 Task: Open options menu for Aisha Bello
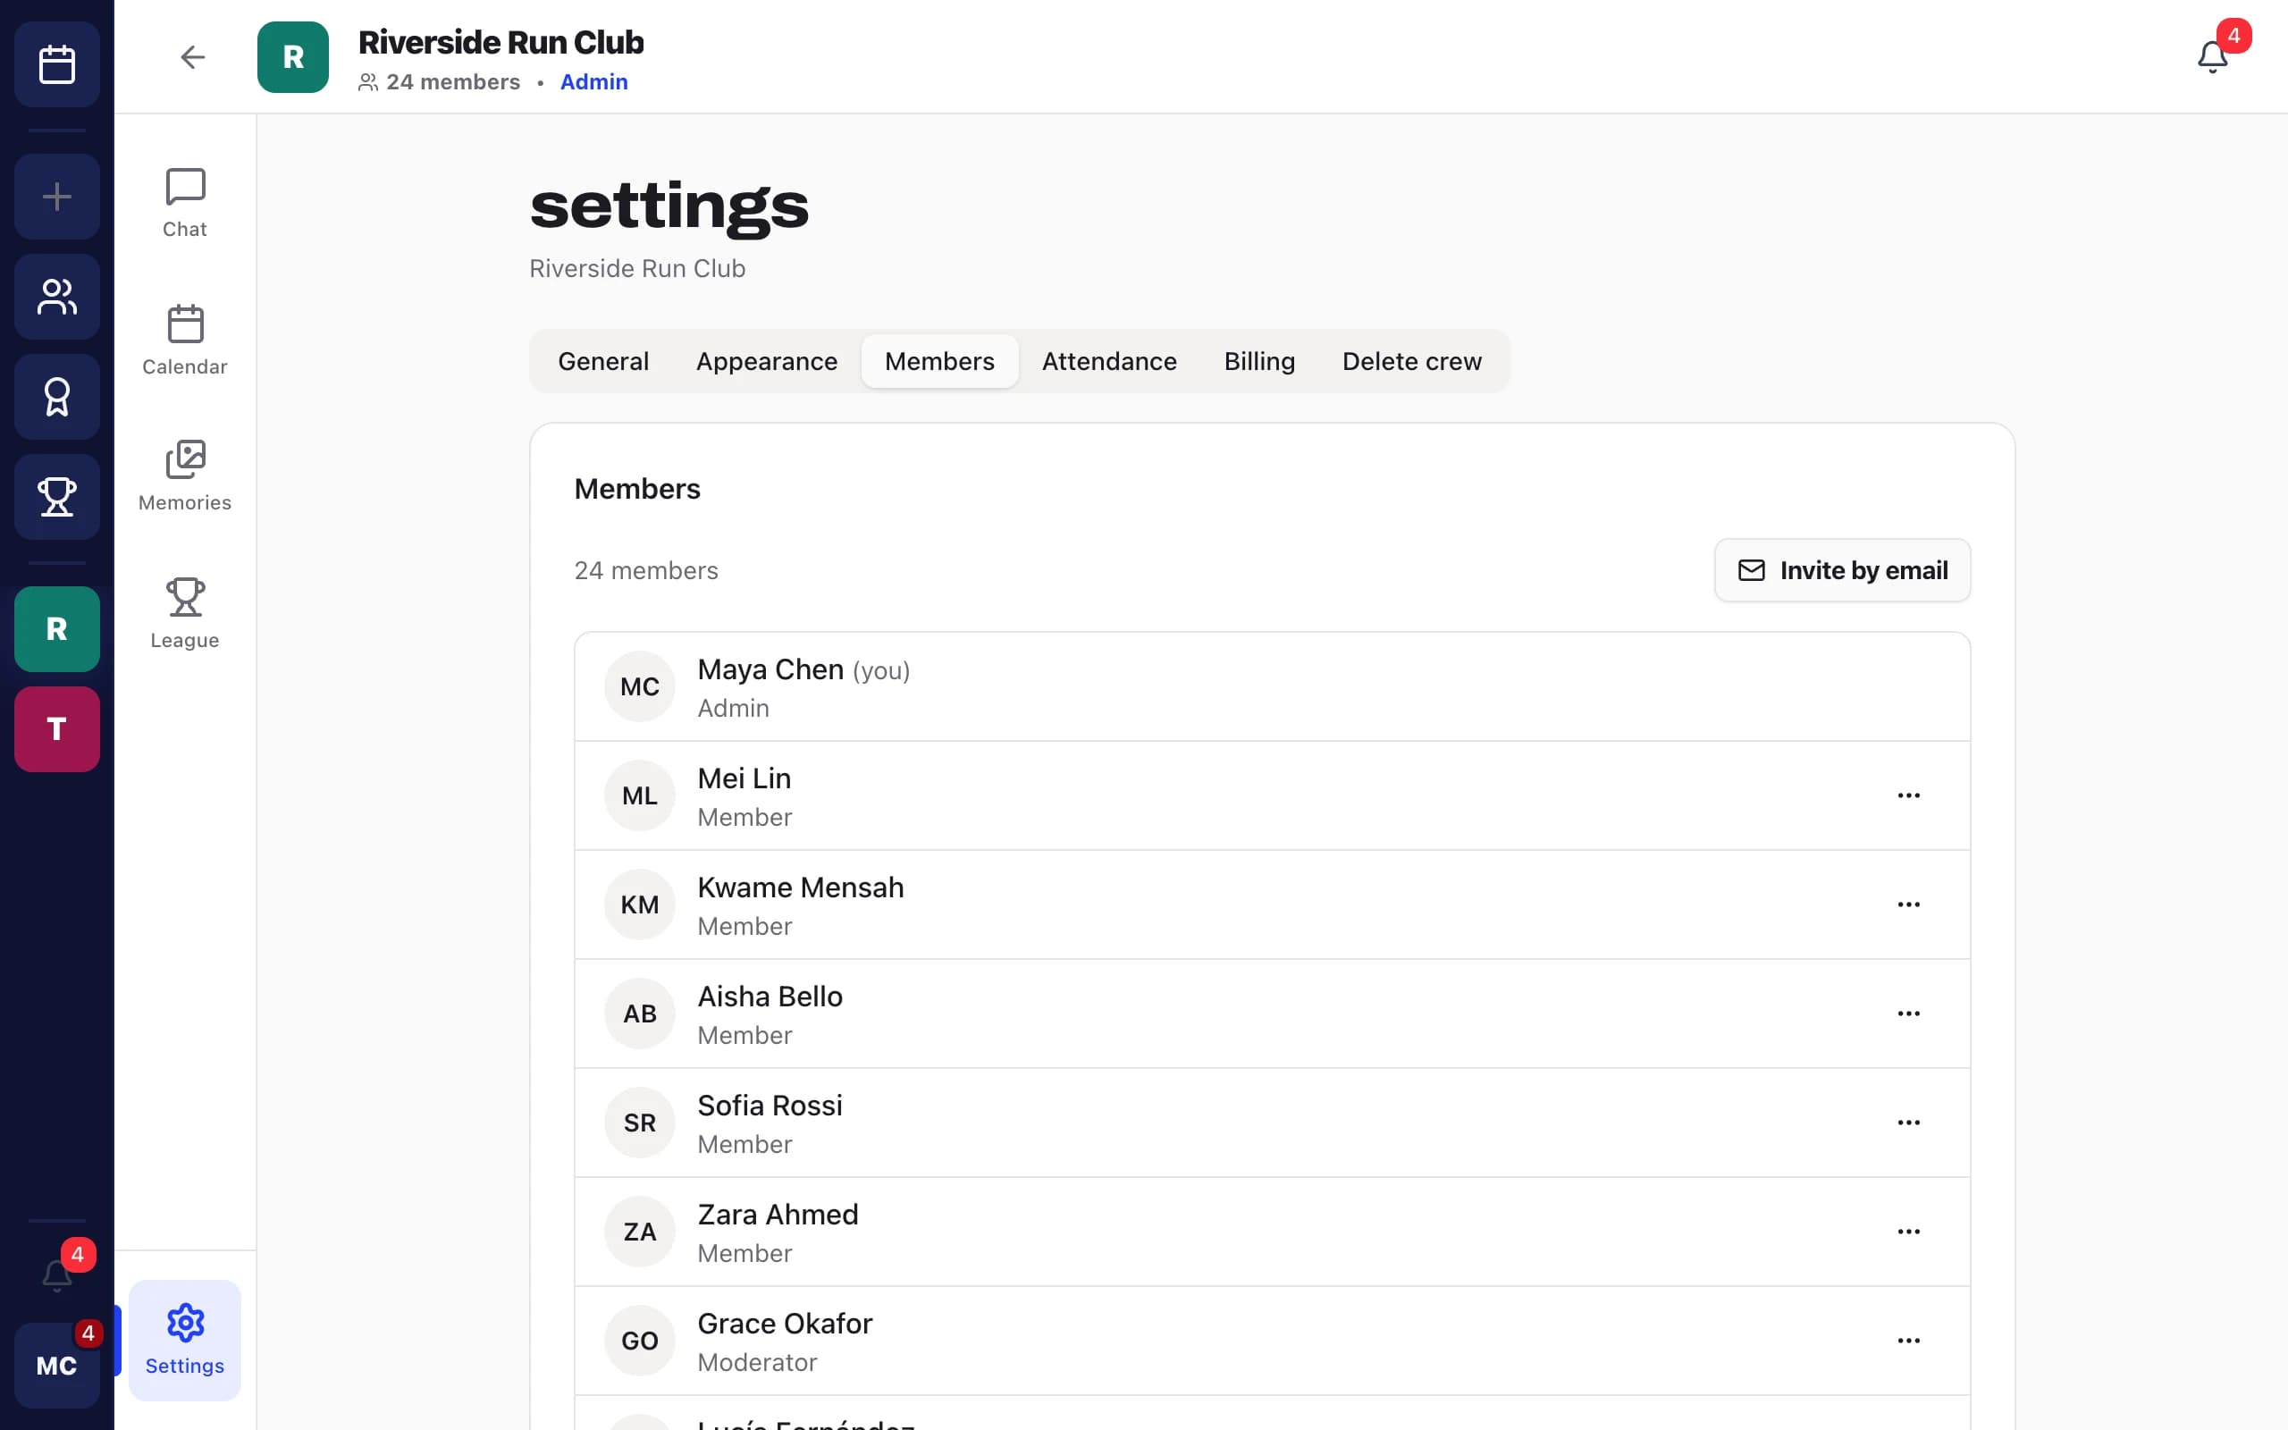tap(1909, 1013)
